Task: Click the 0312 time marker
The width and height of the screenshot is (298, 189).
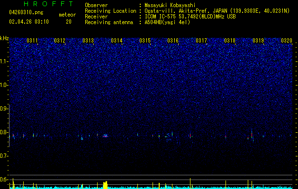Action: pyautogui.click(x=60, y=41)
